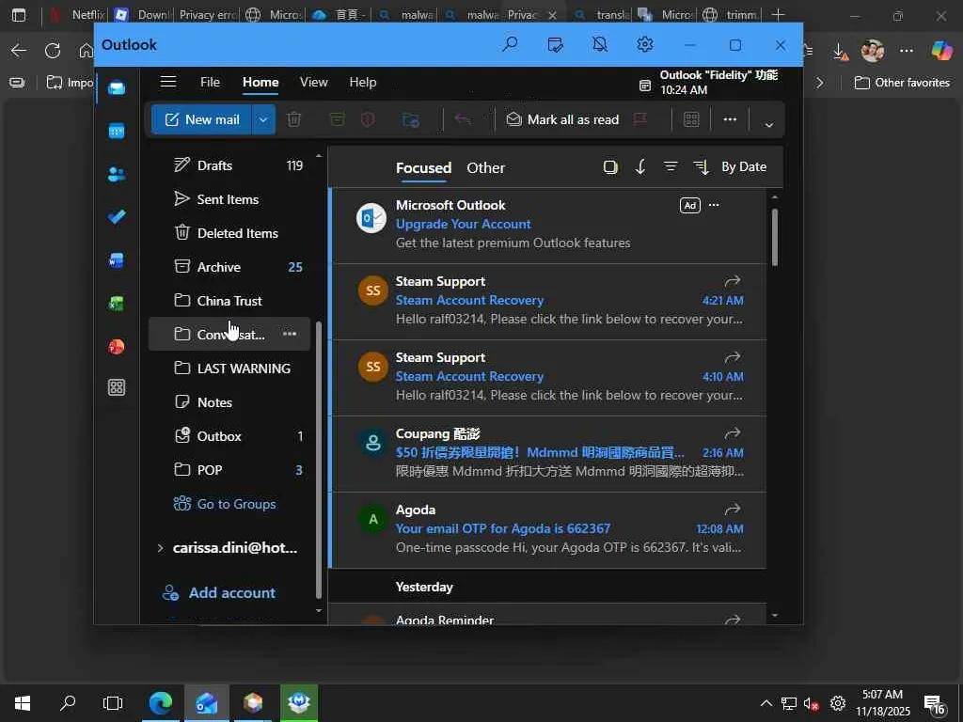
Task: Click the Archive icon in ribbon
Action: [x=337, y=119]
